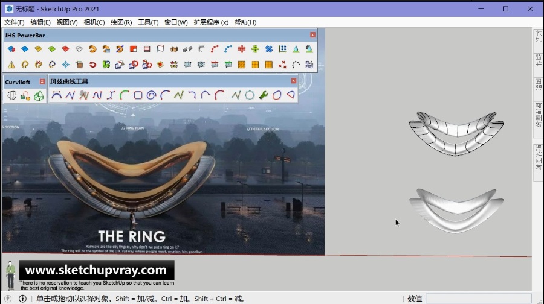The image size is (544, 304).
Task: Click the red plus icon in JHS PowerBar
Action: coord(241,49)
